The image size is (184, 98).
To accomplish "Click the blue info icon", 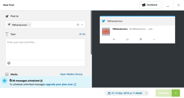I will [4, 80].
